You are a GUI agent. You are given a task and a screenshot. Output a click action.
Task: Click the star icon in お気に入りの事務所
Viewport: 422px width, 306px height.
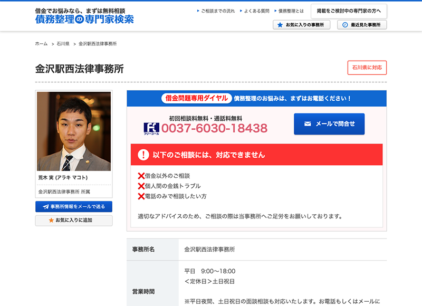pyautogui.click(x=280, y=25)
